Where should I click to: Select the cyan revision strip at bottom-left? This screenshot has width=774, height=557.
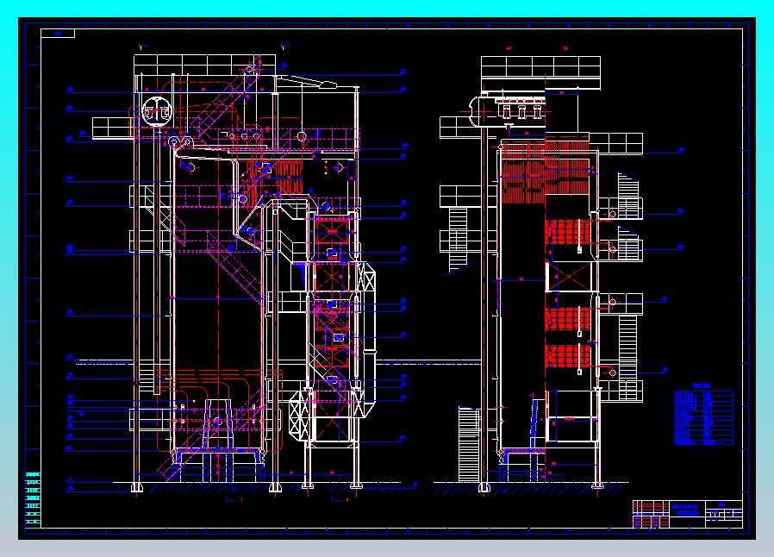33,500
